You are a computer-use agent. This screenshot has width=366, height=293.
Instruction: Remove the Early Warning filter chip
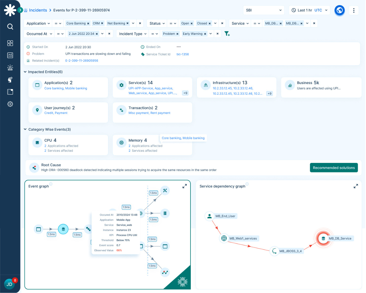coord(205,34)
